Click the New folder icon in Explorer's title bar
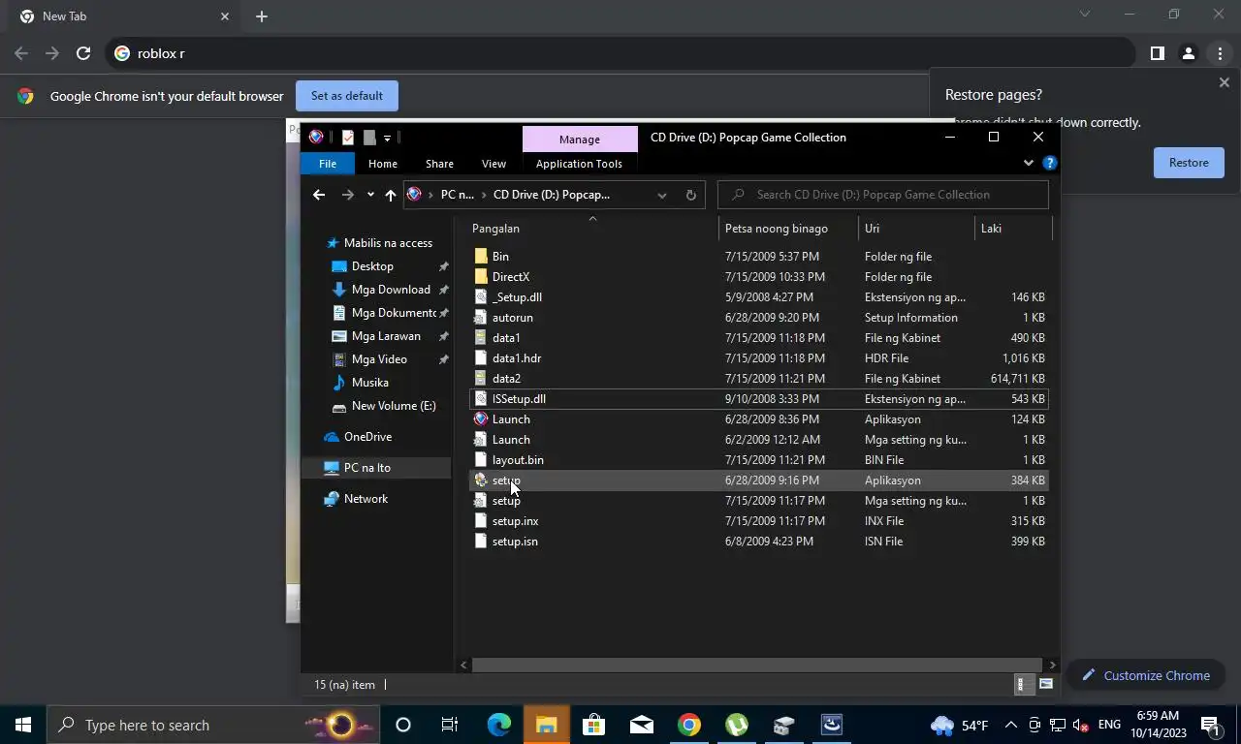The width and height of the screenshot is (1241, 744). [x=368, y=138]
